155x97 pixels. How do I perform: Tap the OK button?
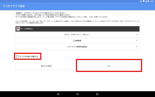click(x=109, y=66)
